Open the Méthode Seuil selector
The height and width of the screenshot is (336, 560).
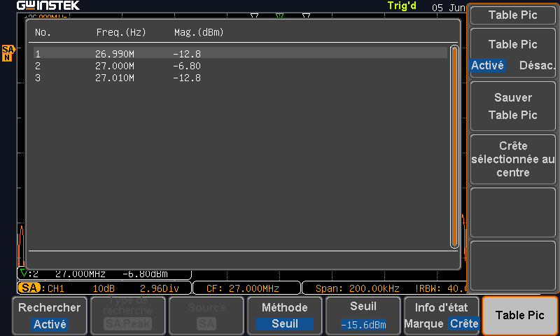[x=285, y=316]
